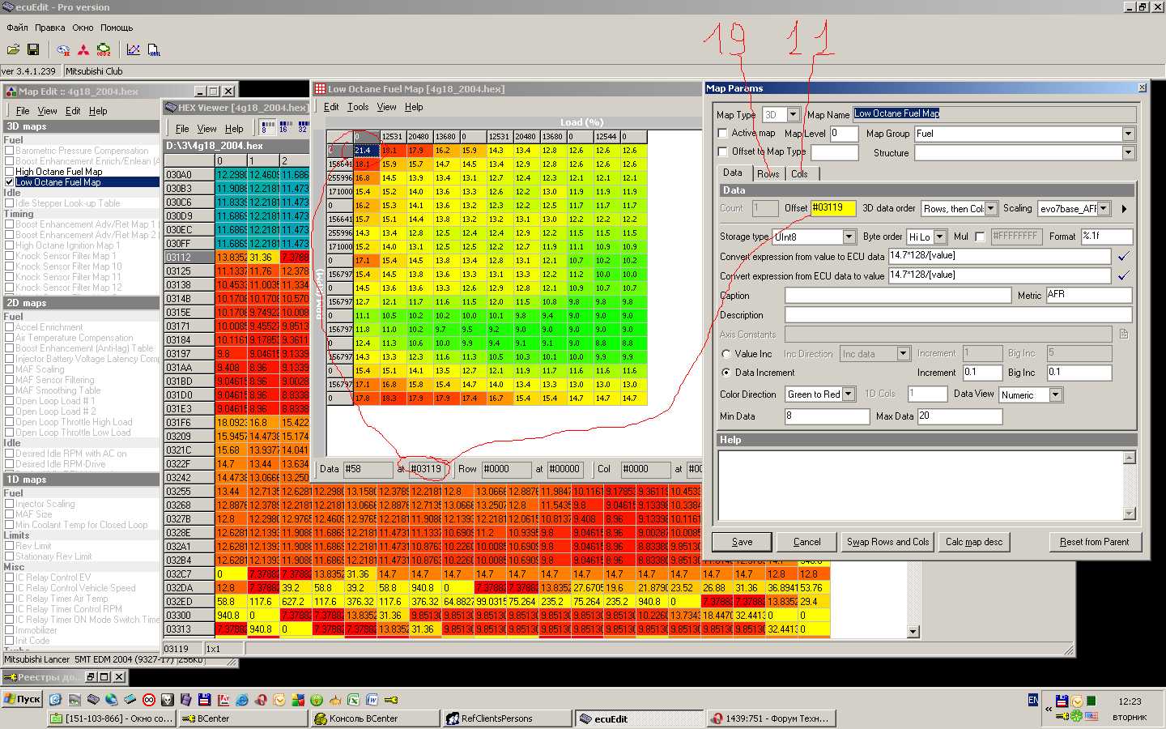Click the black arrow right of Scaling

pyautogui.click(x=1124, y=209)
